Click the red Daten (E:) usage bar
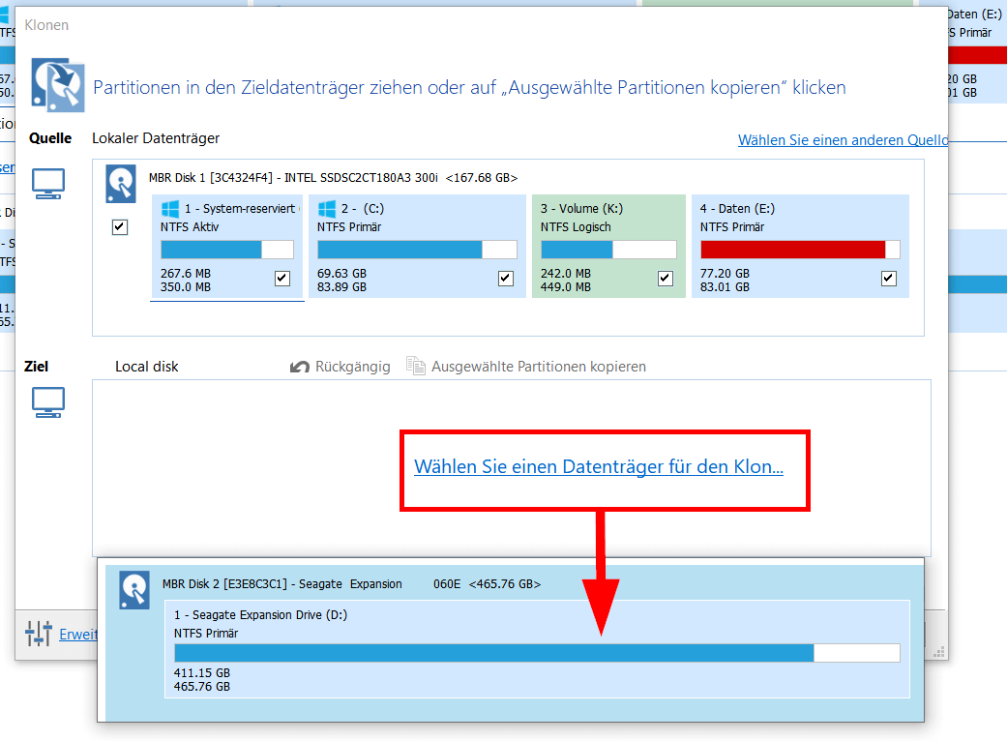This screenshot has width=1007, height=741. click(800, 250)
